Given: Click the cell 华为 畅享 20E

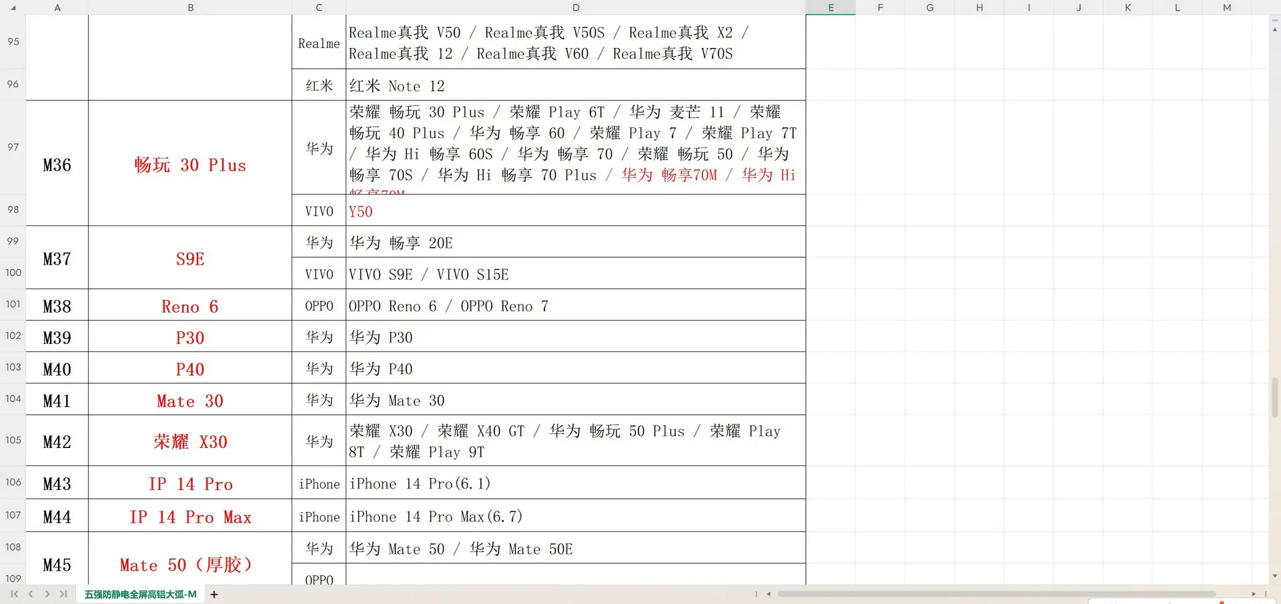Looking at the screenshot, I should (x=576, y=242).
